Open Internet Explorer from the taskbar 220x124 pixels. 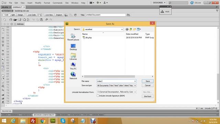coord(13,121)
